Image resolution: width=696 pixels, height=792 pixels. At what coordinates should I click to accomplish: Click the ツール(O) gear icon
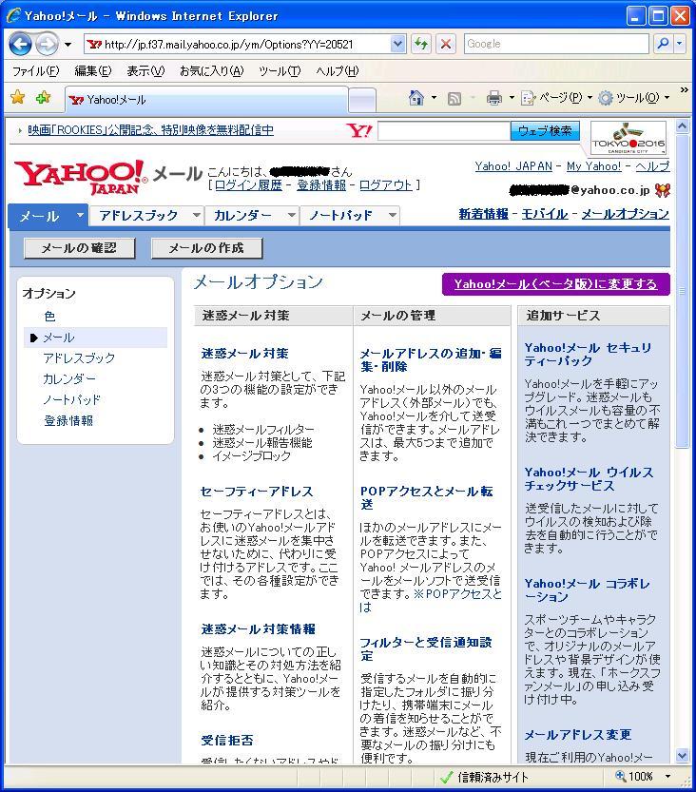tap(605, 98)
